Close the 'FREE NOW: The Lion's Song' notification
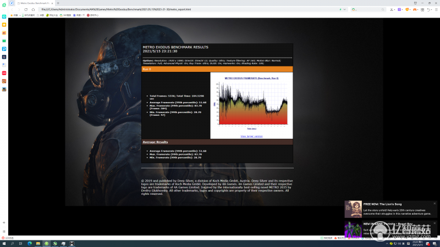The width and height of the screenshot is (440, 247). point(435,204)
